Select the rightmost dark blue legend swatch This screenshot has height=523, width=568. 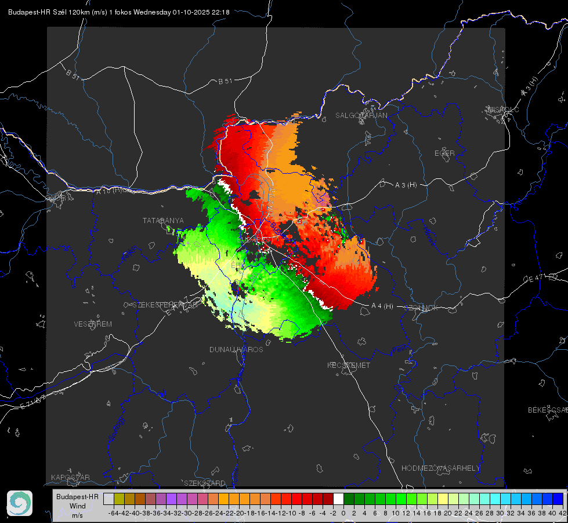coord(558,499)
